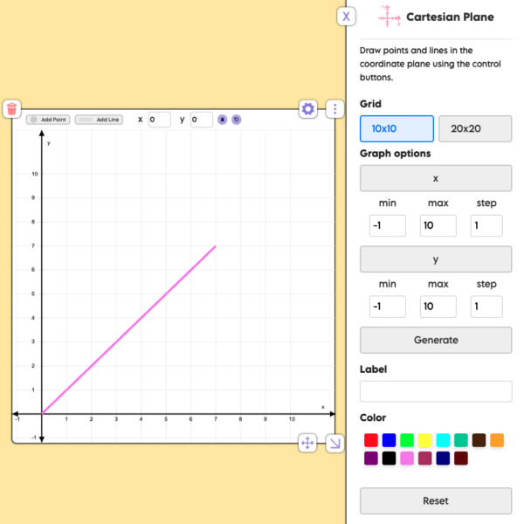
Task: Toggle the Add Line button
Action: coord(99,120)
